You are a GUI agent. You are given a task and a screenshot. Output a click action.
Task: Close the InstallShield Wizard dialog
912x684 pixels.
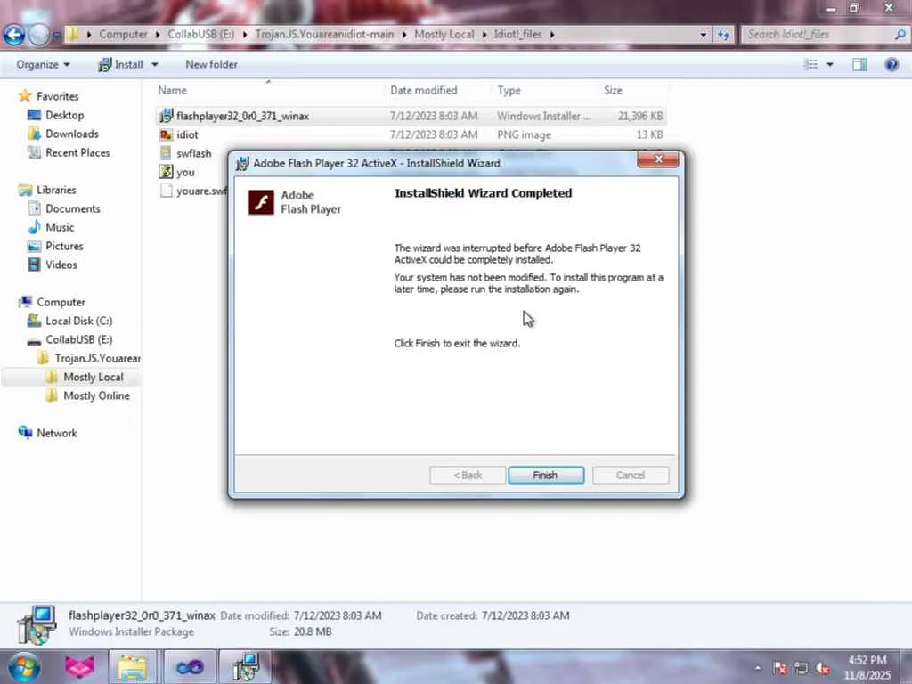click(658, 159)
